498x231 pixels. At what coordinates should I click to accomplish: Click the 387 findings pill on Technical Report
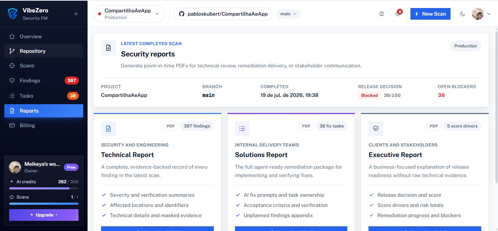coord(197,126)
